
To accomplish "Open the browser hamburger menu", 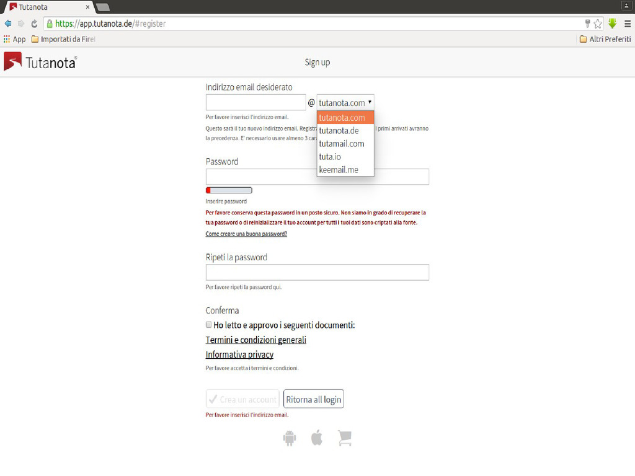I will (x=628, y=24).
